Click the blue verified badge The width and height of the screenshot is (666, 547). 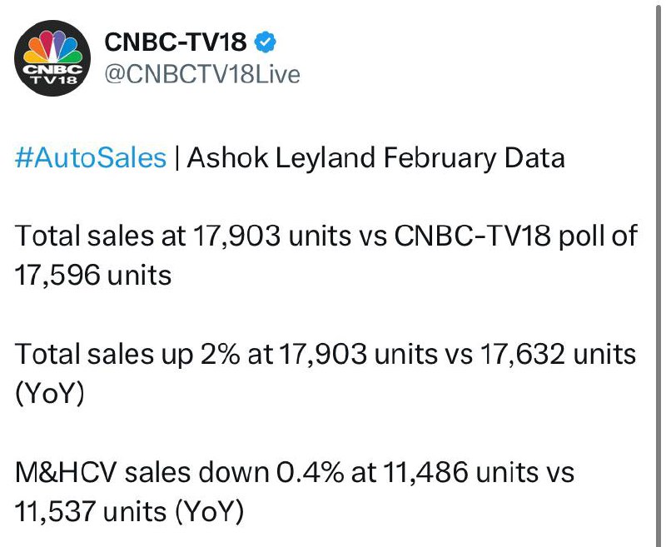click(266, 42)
